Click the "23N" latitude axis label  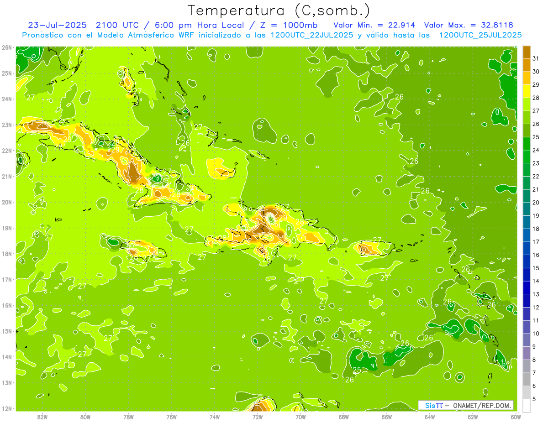6,125
